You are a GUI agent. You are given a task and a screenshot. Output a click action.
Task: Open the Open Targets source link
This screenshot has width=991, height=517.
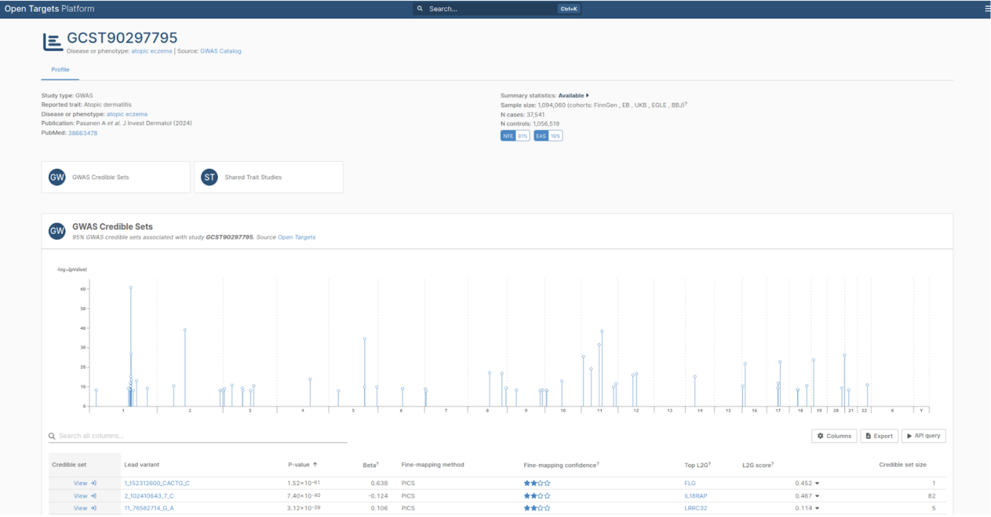point(296,237)
